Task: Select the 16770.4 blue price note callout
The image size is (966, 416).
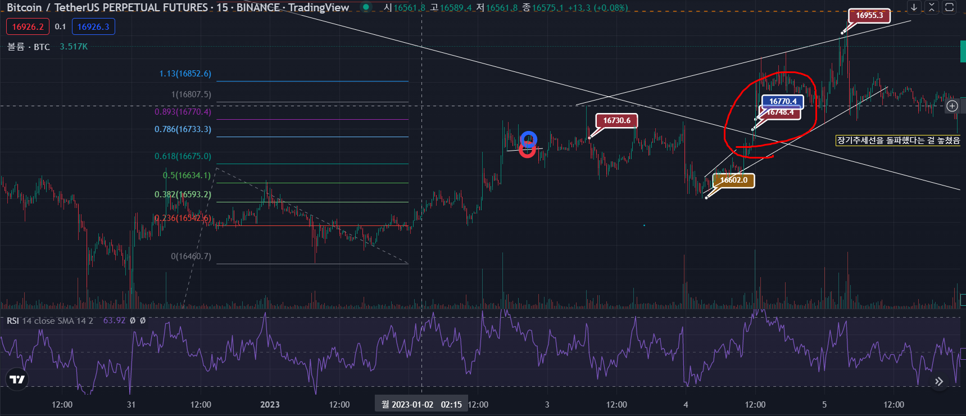Action: [783, 101]
